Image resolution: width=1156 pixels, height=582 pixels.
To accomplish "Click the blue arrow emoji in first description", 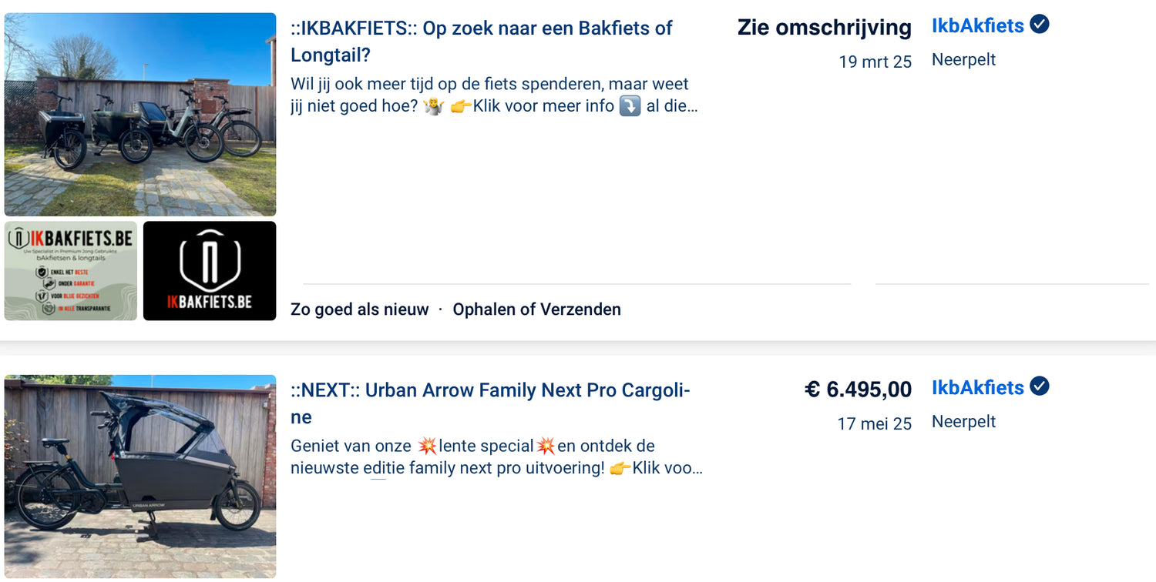I will 630,105.
